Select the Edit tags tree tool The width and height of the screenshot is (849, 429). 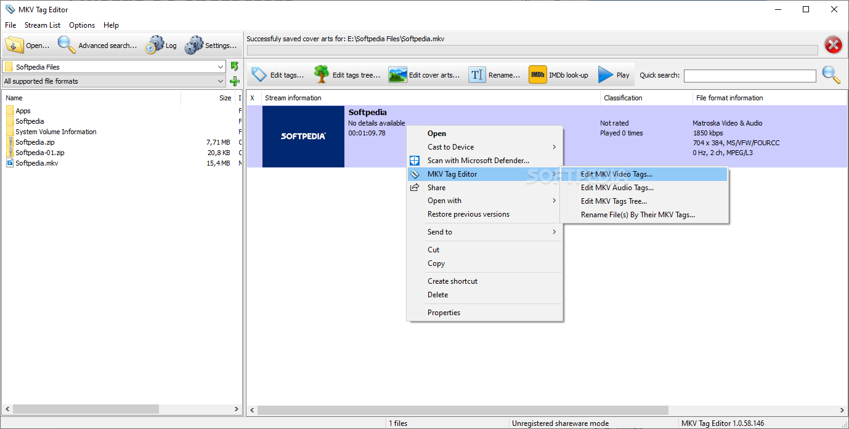(x=347, y=74)
